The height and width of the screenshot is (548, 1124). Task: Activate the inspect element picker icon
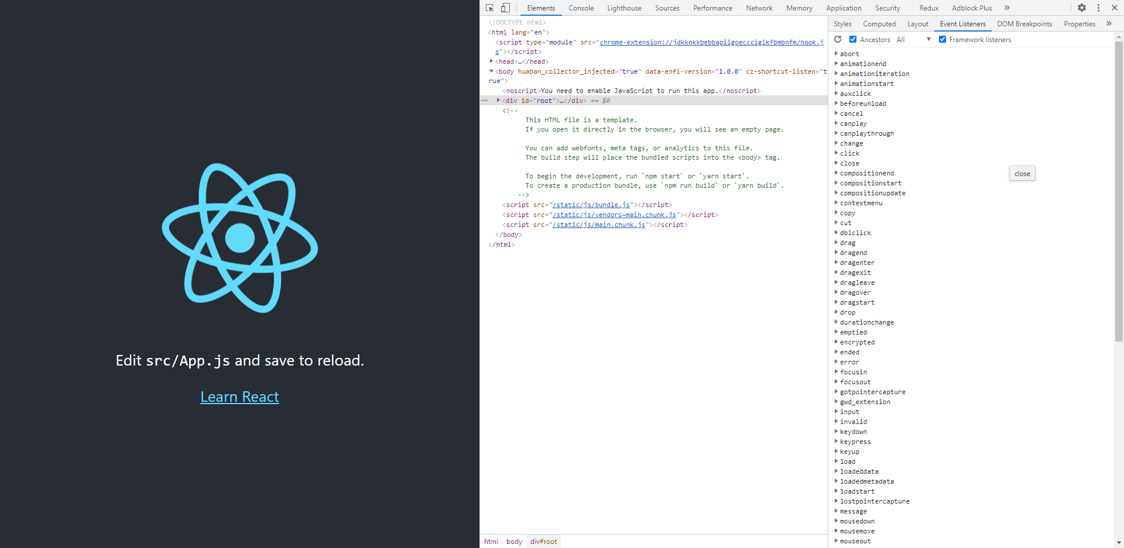tap(490, 8)
